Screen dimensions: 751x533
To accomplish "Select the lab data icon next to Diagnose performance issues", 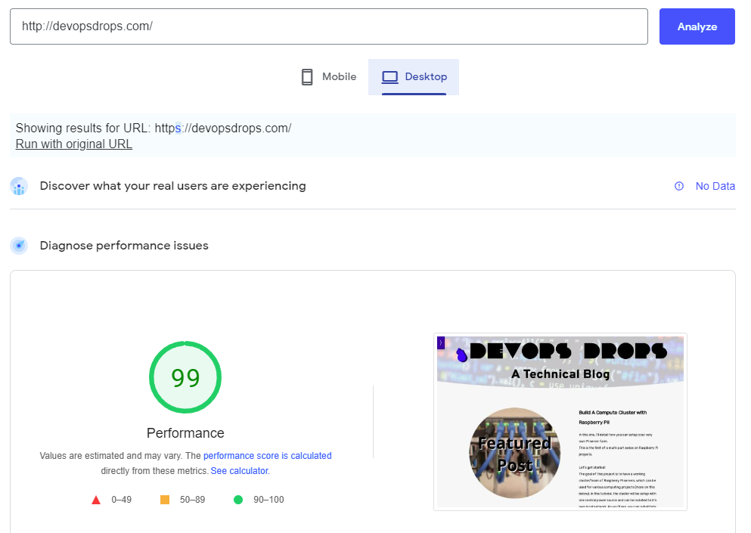I will click(18, 245).
